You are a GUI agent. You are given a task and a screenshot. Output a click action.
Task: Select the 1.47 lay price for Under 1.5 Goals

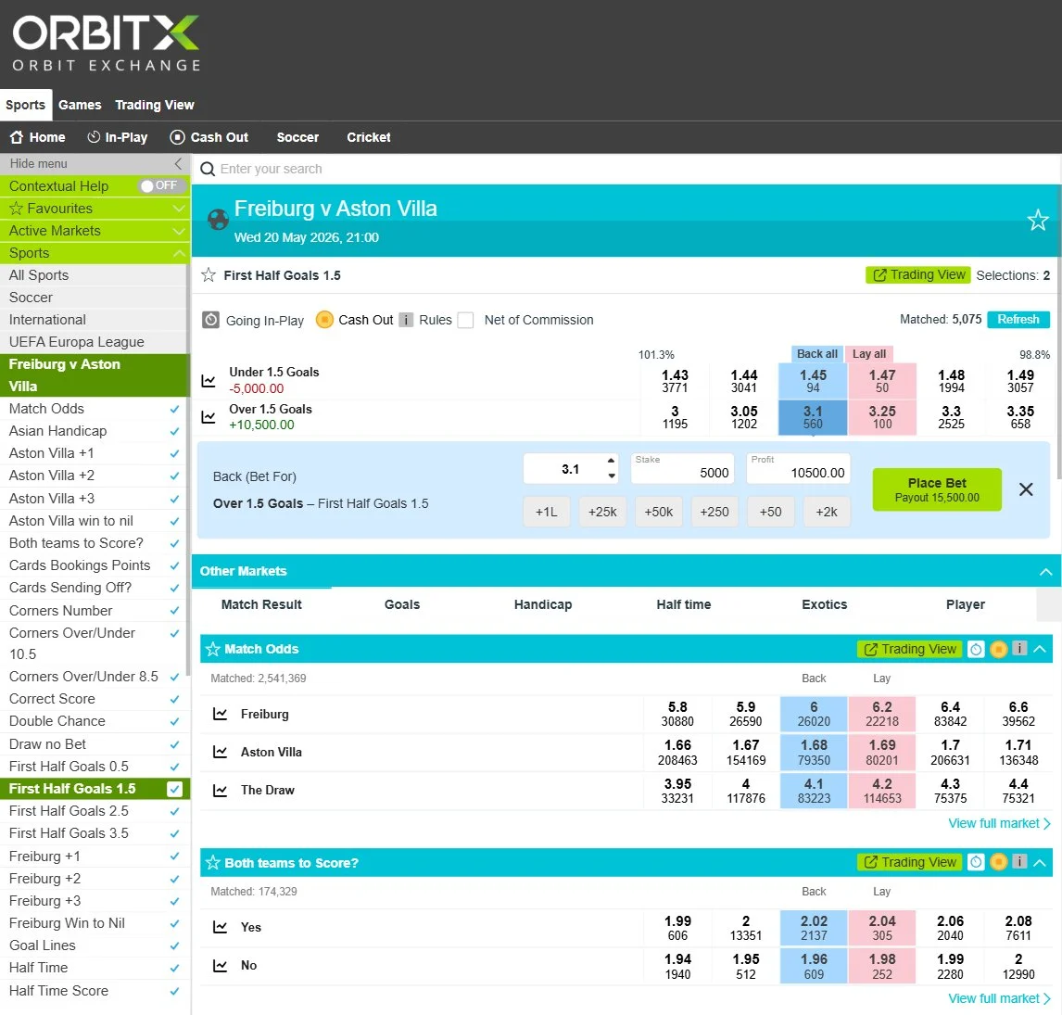[x=882, y=381]
